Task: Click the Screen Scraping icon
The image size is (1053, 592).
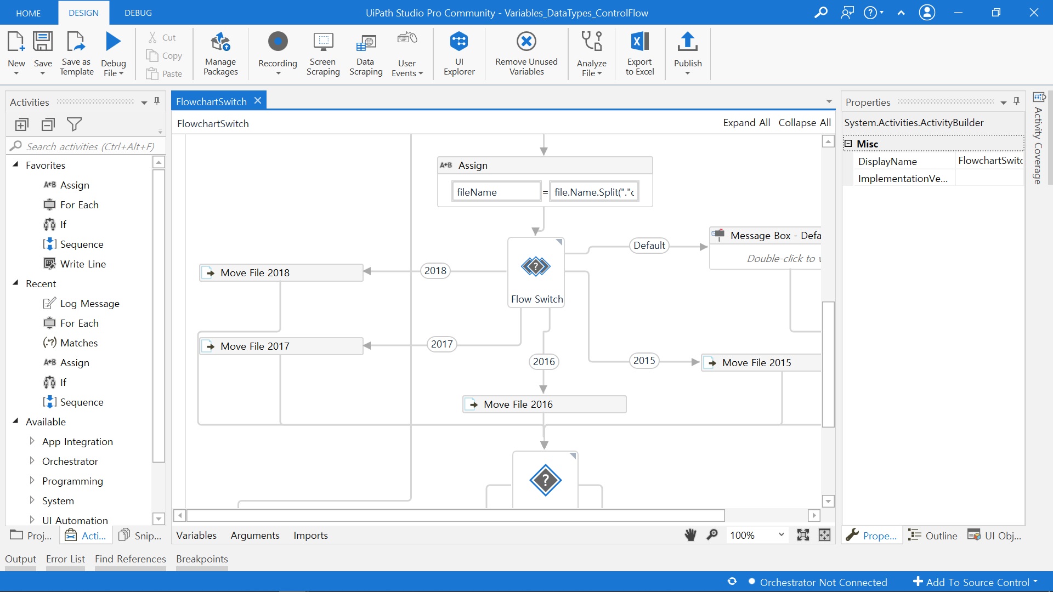Action: point(323,42)
